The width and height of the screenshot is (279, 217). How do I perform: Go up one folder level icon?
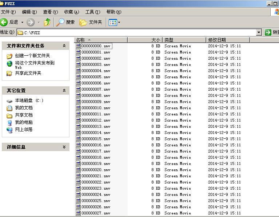click(x=47, y=22)
